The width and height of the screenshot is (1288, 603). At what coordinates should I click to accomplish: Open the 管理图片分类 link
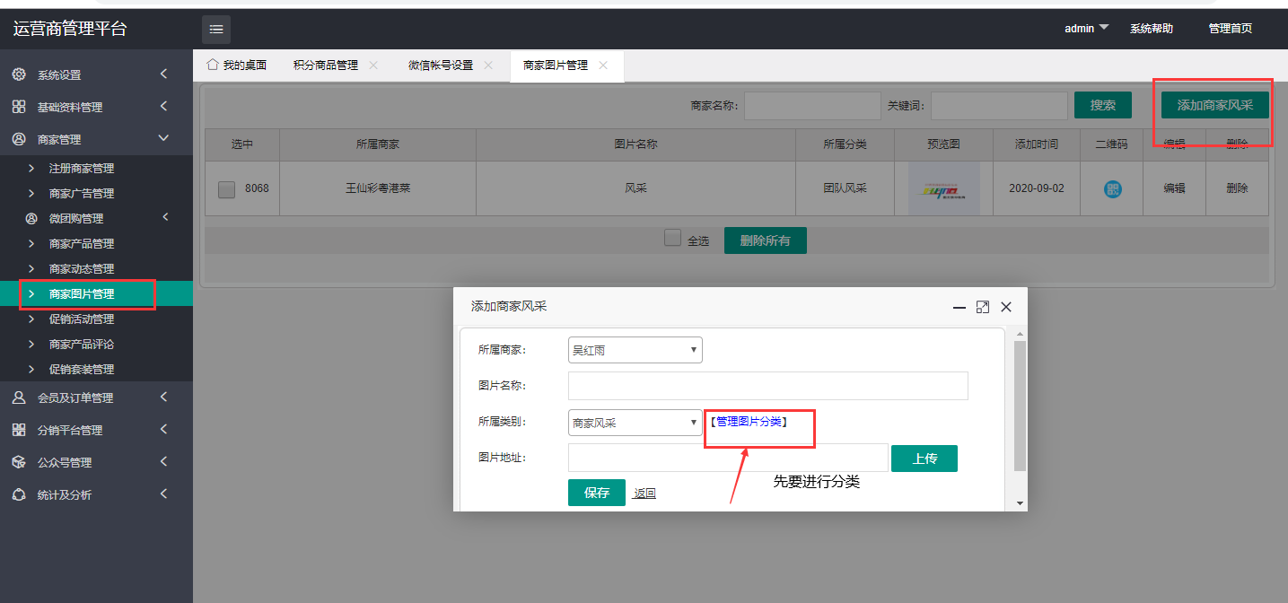pos(749,422)
